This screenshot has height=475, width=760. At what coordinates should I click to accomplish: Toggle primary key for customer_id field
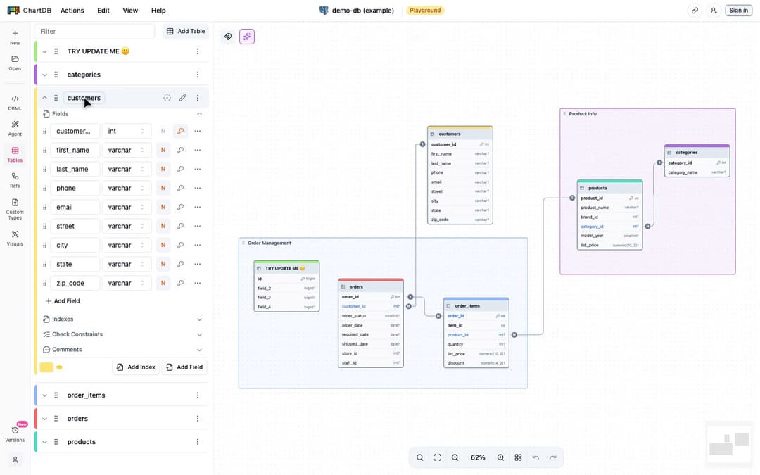coord(180,132)
